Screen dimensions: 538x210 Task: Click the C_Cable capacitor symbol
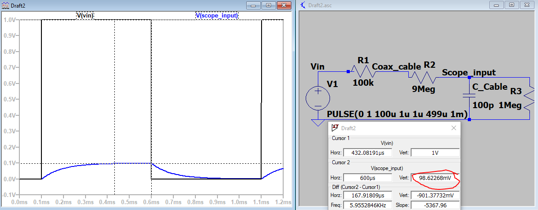click(469, 96)
